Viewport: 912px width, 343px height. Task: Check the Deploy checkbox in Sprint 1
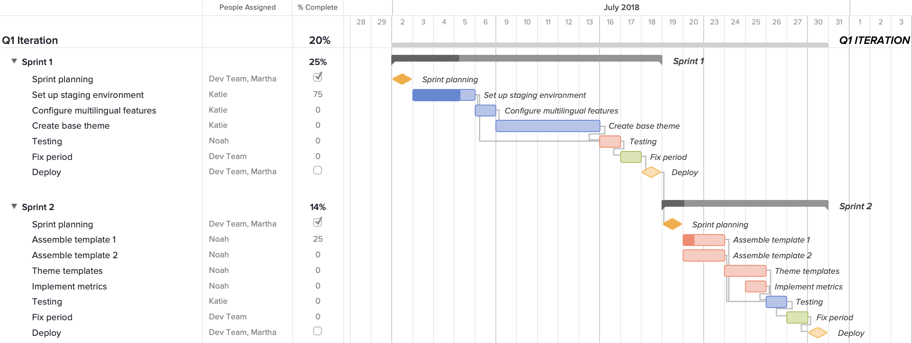click(317, 170)
